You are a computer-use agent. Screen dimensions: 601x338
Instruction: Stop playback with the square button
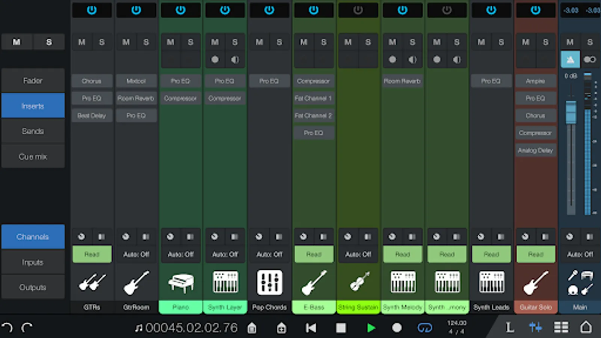tap(341, 328)
